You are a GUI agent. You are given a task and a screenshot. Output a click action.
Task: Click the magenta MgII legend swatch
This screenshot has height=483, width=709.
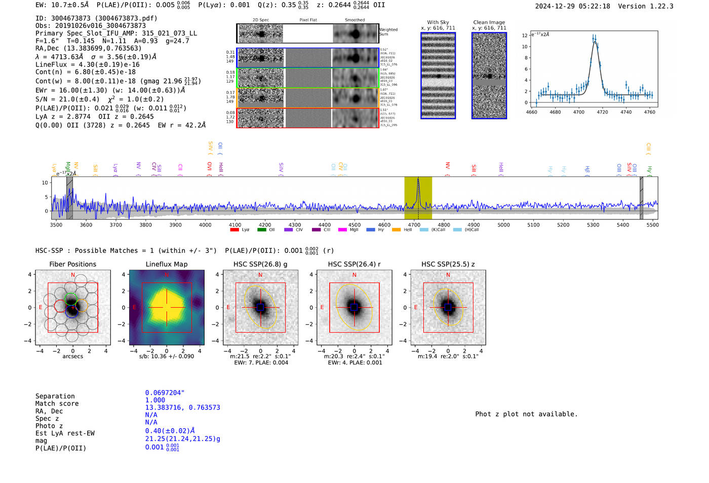click(x=342, y=230)
